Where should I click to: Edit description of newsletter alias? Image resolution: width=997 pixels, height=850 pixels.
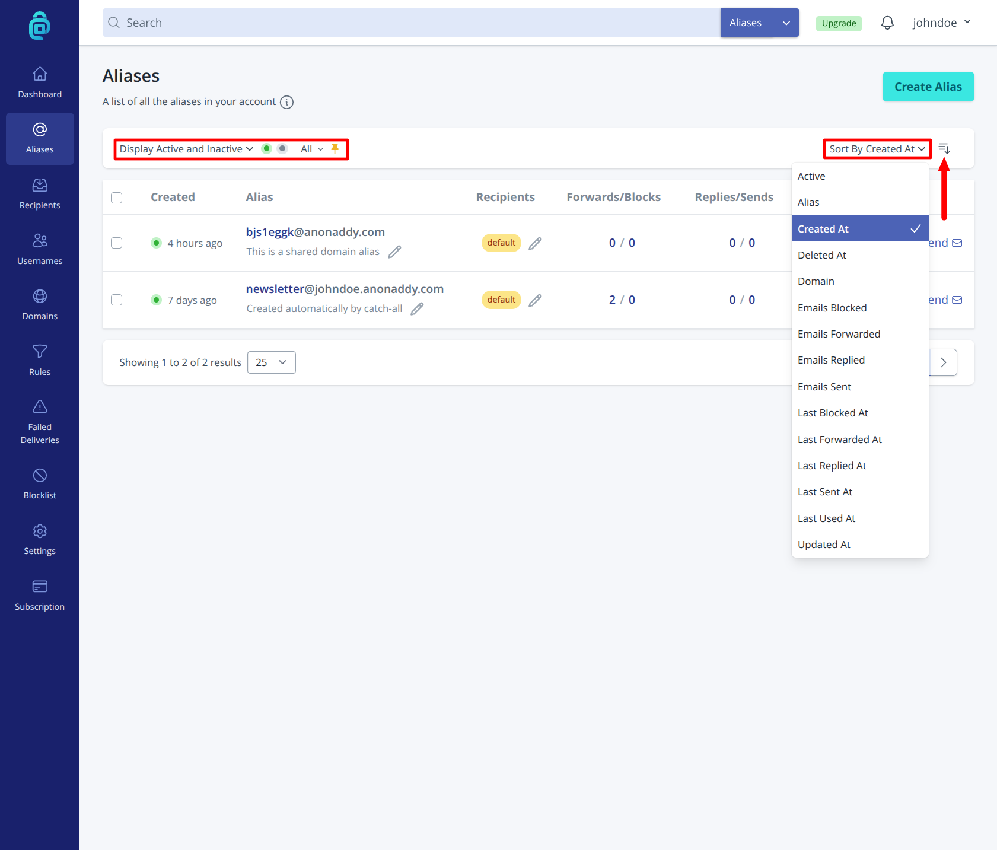tap(417, 309)
